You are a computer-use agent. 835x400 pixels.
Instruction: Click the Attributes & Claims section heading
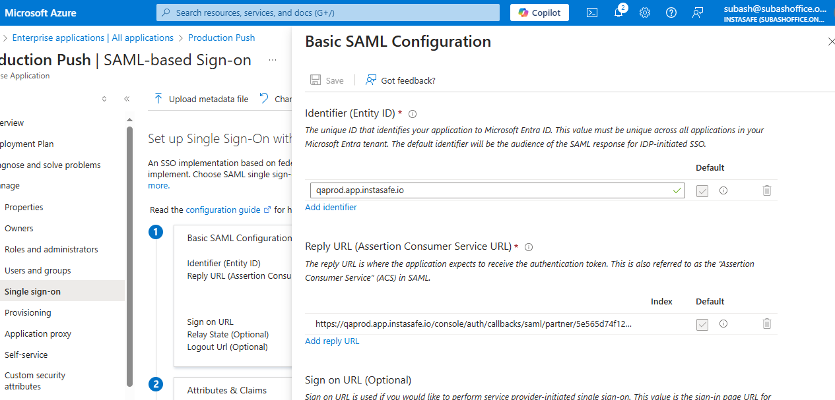pyautogui.click(x=227, y=390)
